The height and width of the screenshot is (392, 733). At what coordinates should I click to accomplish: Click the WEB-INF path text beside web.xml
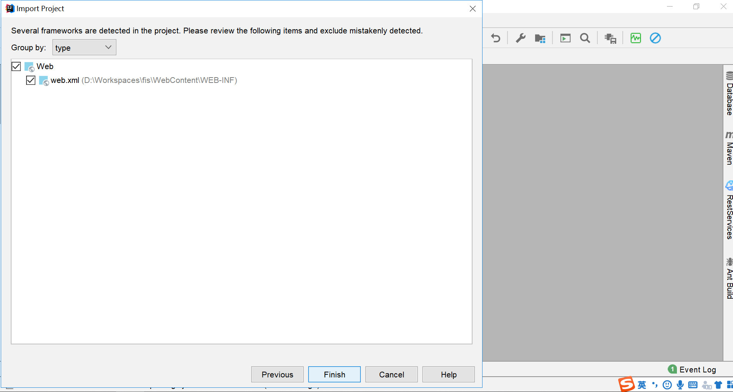159,80
